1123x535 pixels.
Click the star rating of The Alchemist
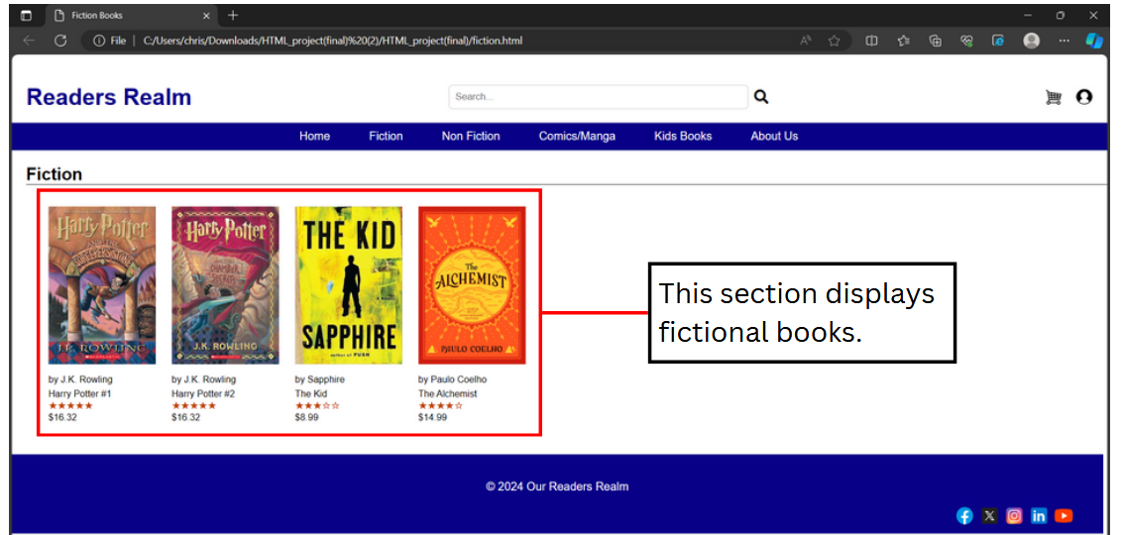pos(440,405)
